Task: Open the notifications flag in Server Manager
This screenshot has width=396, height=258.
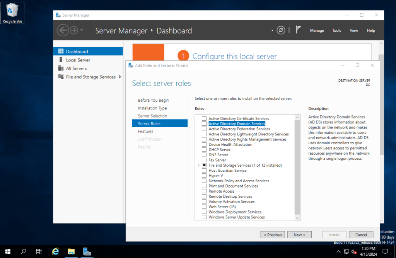Action: pos(299,30)
